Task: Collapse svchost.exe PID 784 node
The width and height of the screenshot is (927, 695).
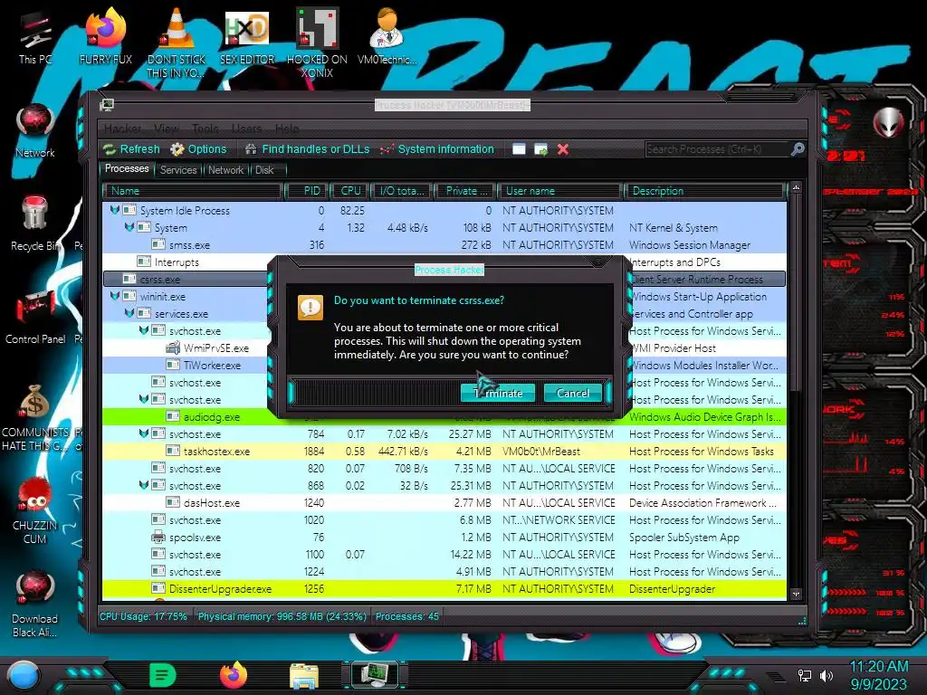Action: [143, 433]
